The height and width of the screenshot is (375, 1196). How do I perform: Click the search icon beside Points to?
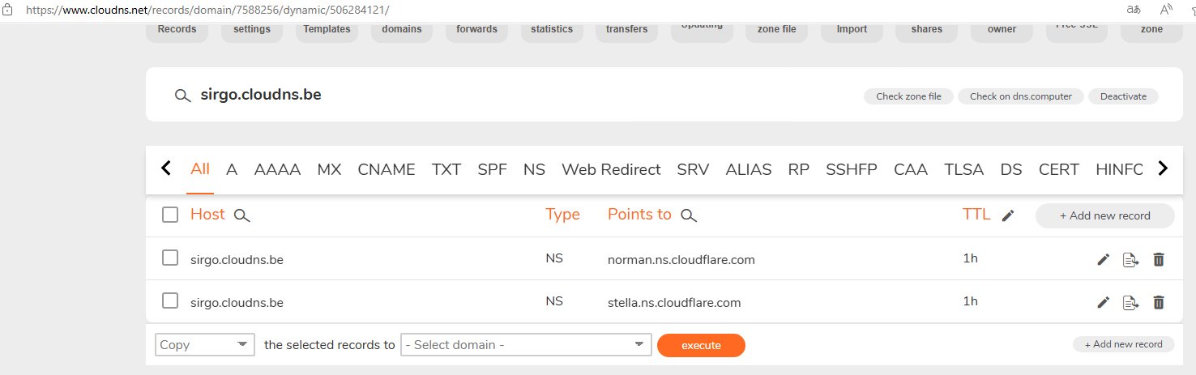click(x=689, y=215)
